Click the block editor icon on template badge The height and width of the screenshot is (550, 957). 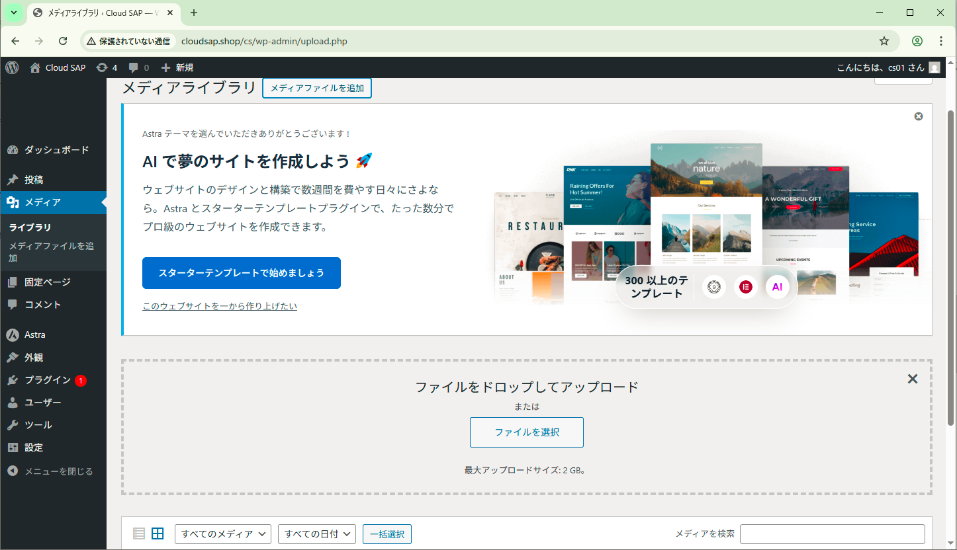click(714, 287)
